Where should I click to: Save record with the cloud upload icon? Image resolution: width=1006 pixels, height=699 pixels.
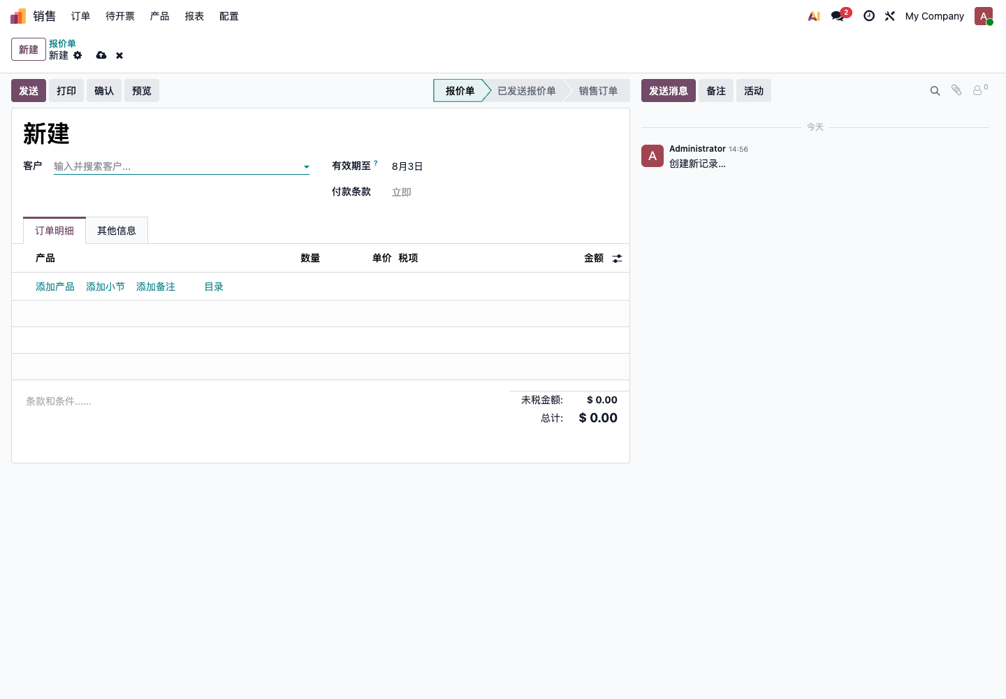point(101,55)
